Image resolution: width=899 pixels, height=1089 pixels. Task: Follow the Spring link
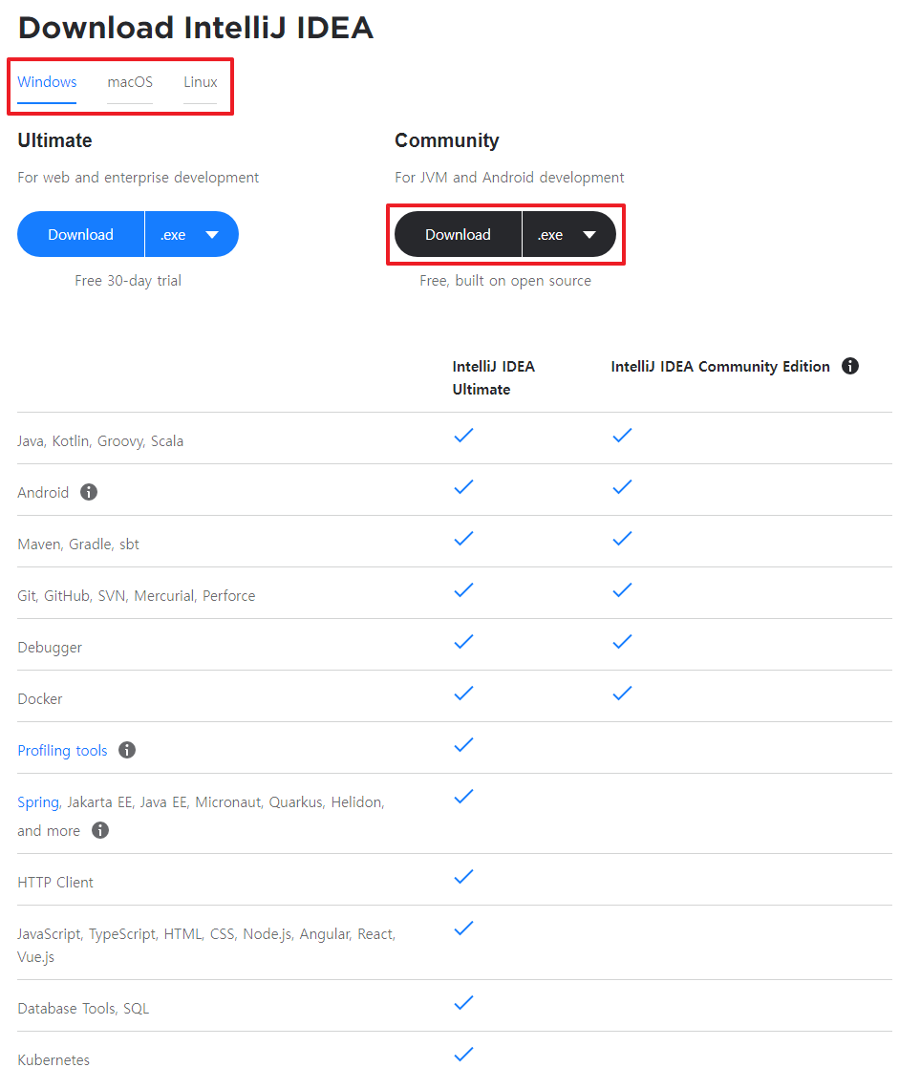pos(38,802)
